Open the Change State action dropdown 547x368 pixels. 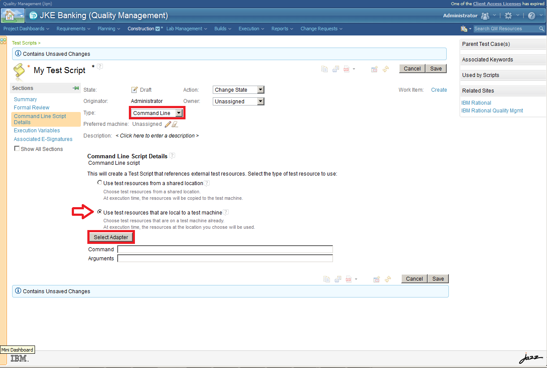[x=239, y=90]
